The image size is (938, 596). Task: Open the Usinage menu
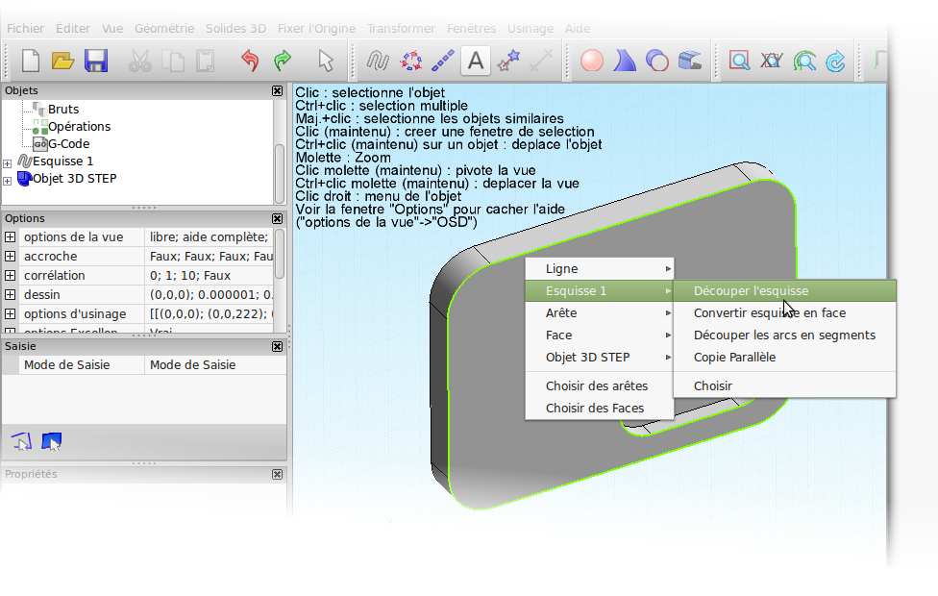coord(529,29)
